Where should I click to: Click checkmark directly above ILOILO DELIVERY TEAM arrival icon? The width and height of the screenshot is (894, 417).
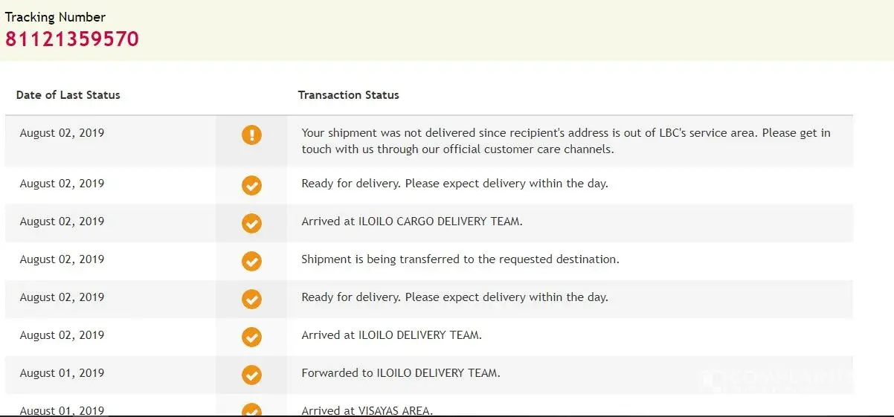tap(251, 299)
